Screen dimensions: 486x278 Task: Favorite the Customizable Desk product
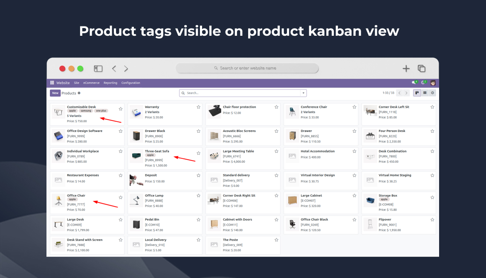point(121,109)
